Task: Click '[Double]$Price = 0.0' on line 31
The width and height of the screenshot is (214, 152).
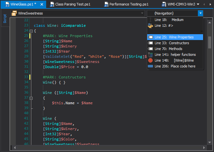Action: 66,67
